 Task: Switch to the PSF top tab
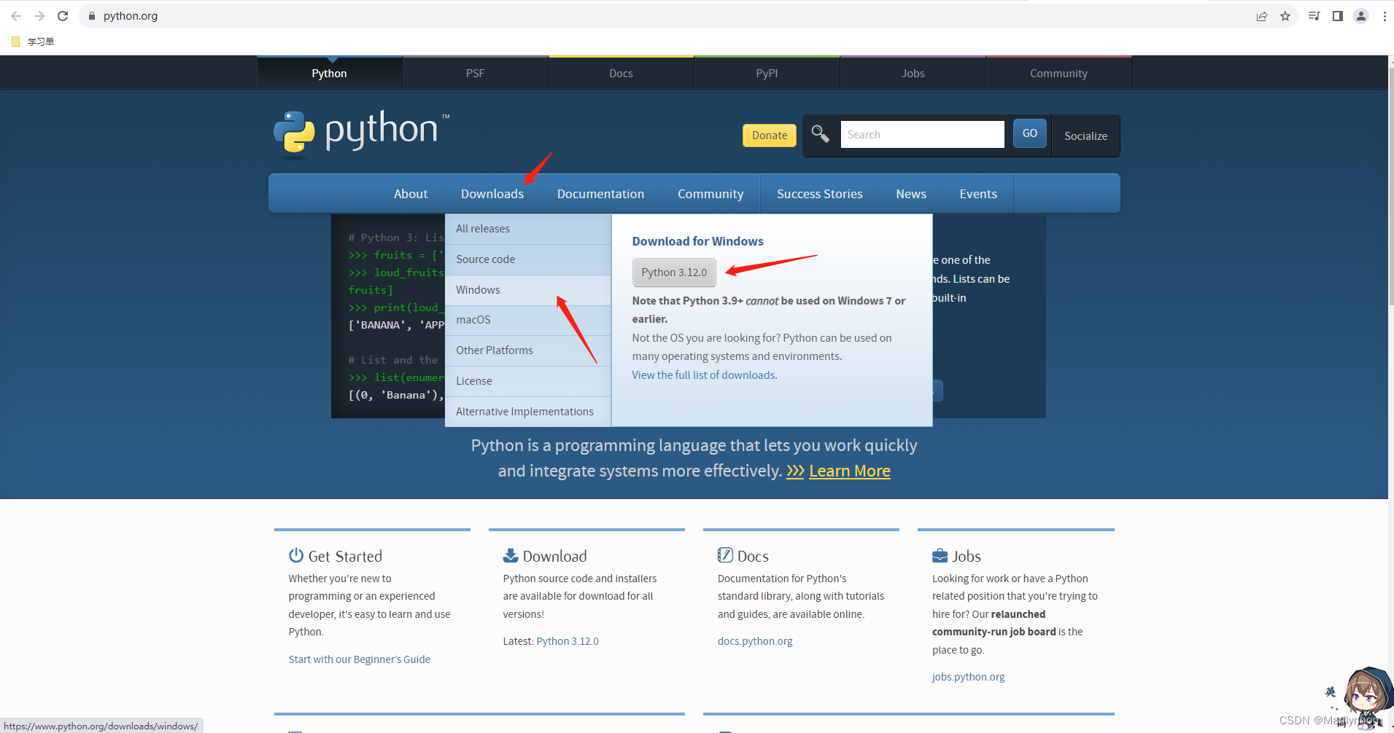point(476,73)
